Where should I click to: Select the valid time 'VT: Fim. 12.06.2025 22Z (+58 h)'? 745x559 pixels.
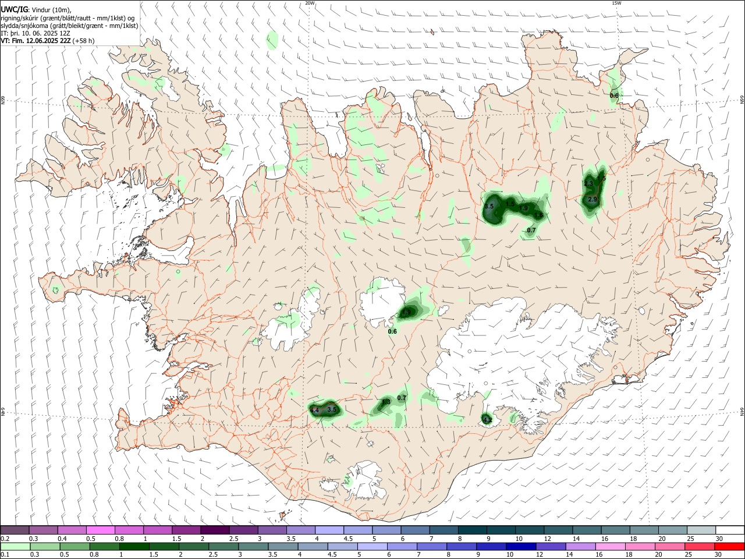(x=48, y=41)
